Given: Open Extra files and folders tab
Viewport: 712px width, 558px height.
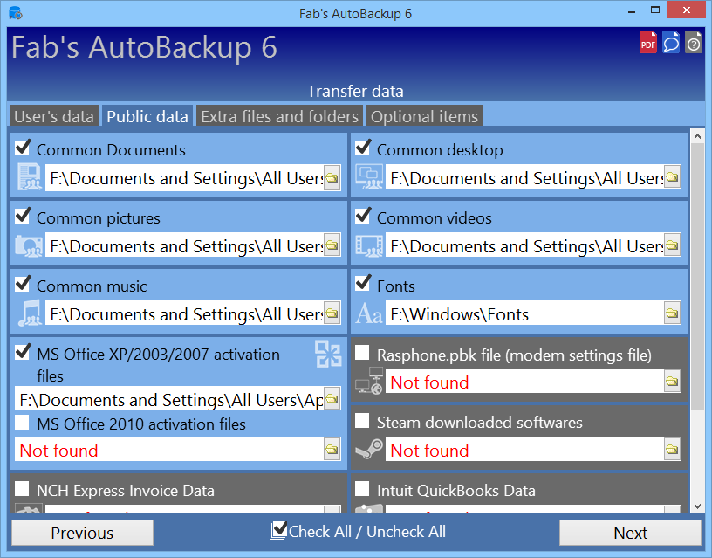Looking at the screenshot, I should pos(280,116).
